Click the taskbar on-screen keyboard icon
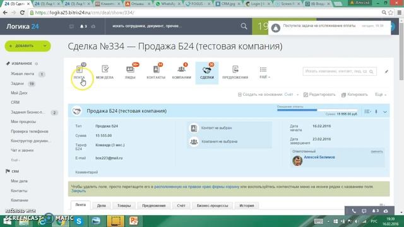This screenshot has height=227, width=404. (x=318, y=221)
